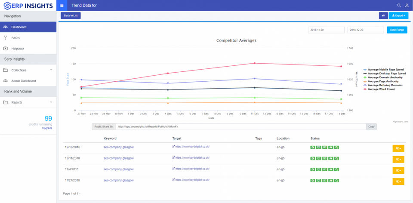Click the Refering Domains data point at 11 Dec

[x=254, y=78]
